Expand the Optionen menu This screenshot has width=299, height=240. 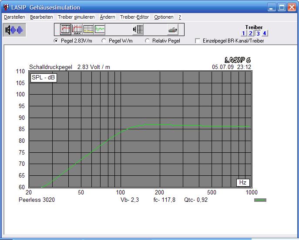point(164,17)
